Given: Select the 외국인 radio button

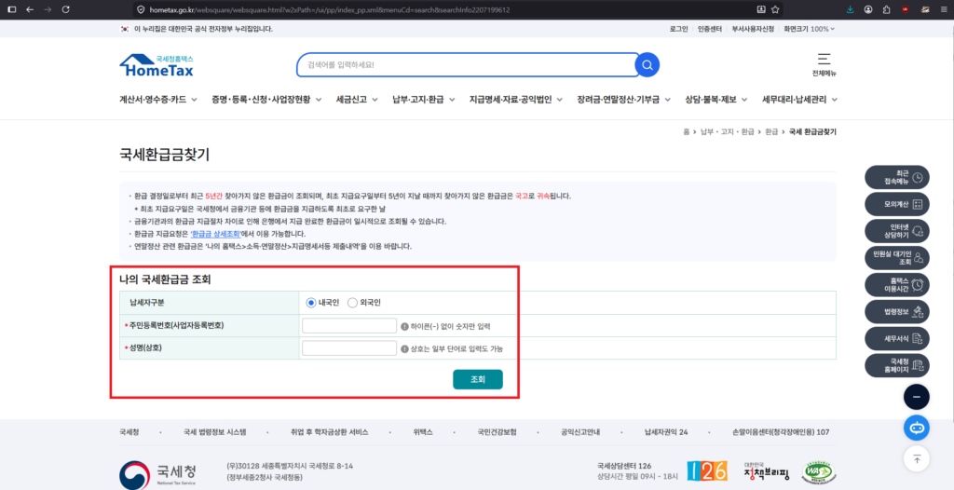Looking at the screenshot, I should pos(352,303).
